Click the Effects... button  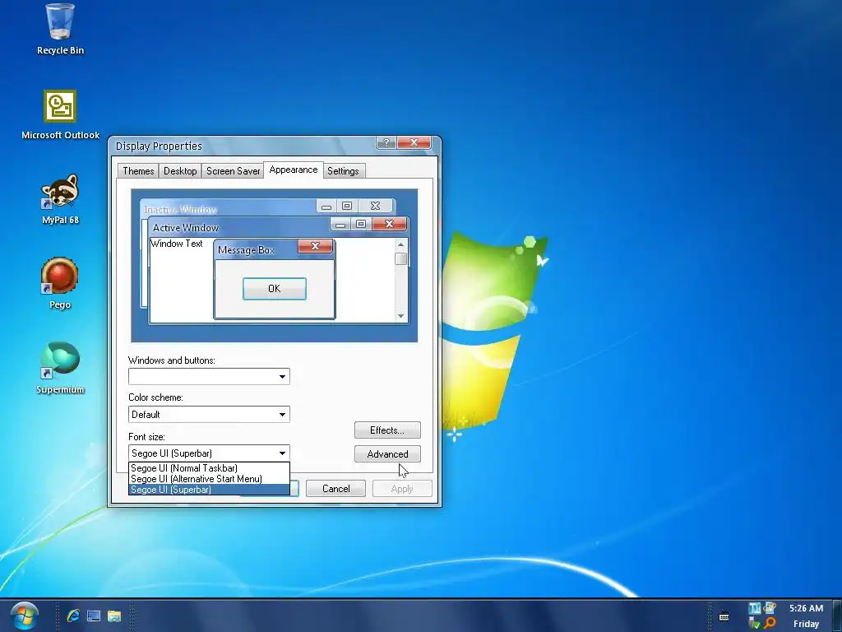387,430
